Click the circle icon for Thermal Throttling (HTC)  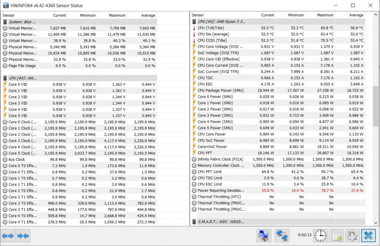pyautogui.click(x=194, y=197)
